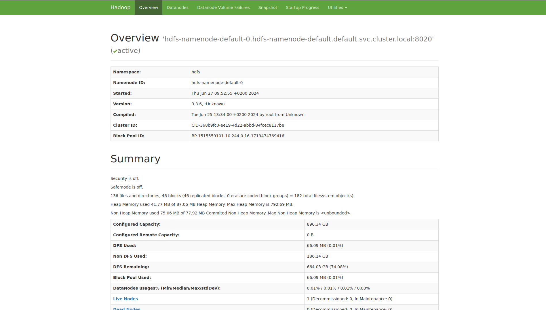View the Startup Progress page
The width and height of the screenshot is (546, 310).
(302, 7)
